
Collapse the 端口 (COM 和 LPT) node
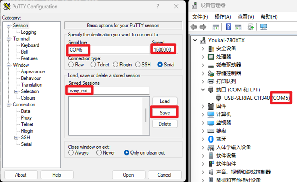click(203, 90)
